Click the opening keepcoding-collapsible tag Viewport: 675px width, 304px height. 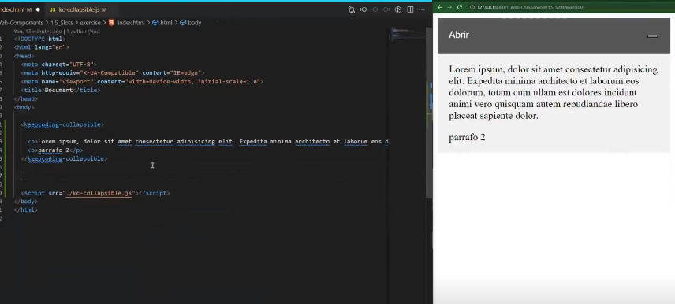(62, 124)
